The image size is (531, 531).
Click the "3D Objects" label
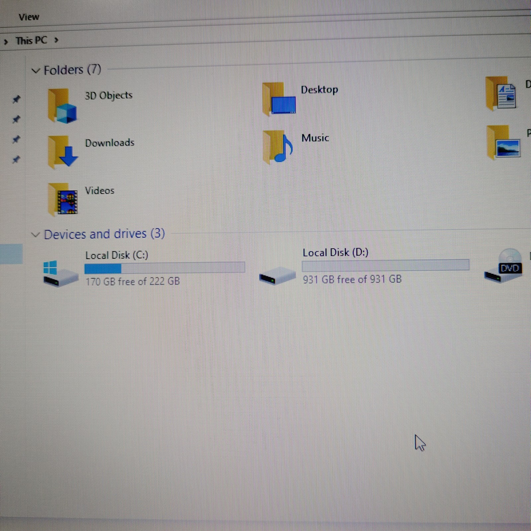tap(109, 95)
